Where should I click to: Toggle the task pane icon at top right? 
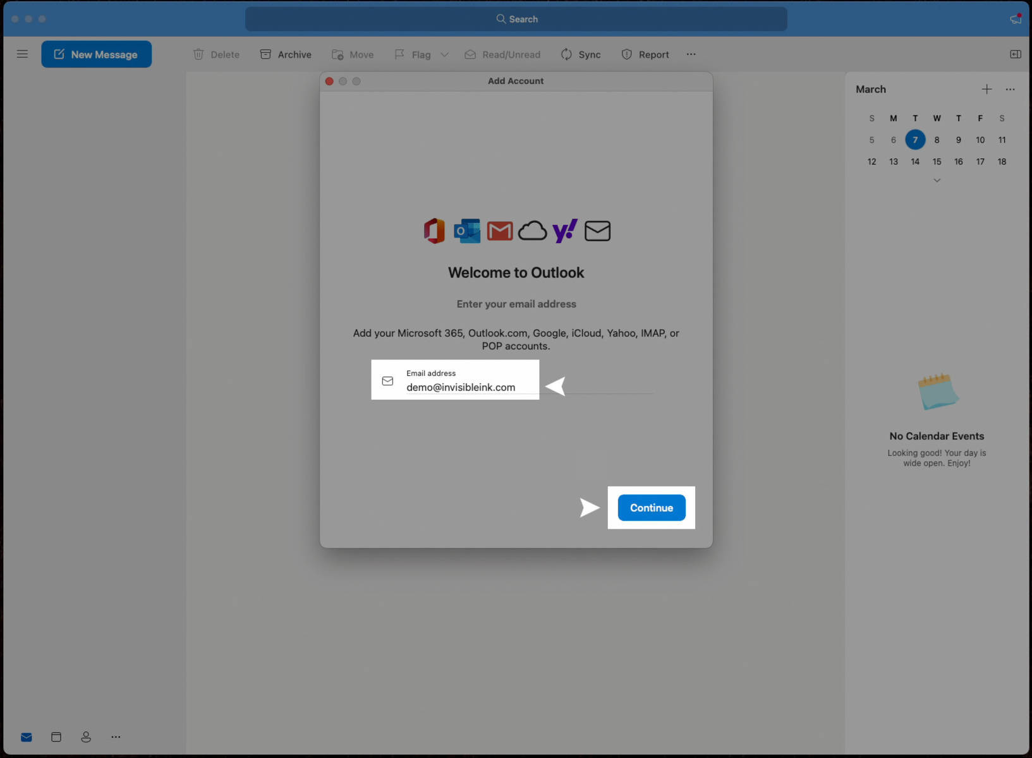[x=1016, y=54]
